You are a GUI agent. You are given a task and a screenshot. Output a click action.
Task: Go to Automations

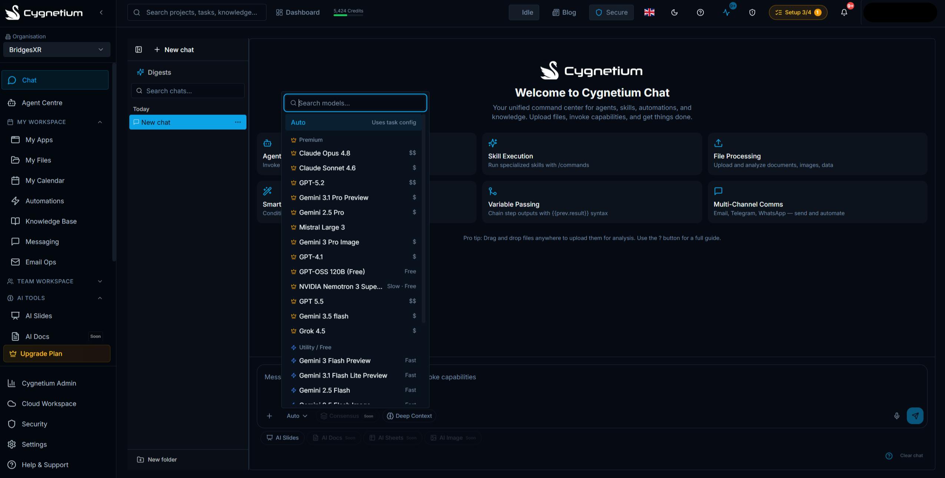55,201
